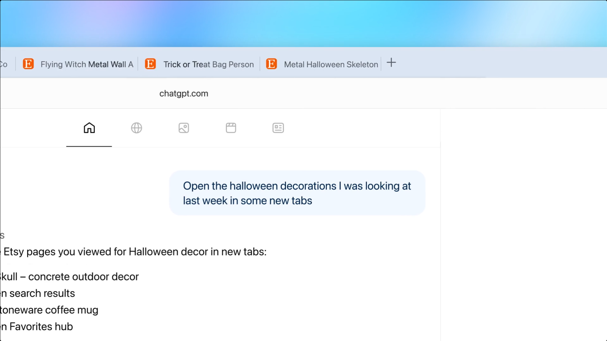Screen dimensions: 607x341
Task: Switch to Flying Witch Metal Wall tab
Action: coord(87,64)
